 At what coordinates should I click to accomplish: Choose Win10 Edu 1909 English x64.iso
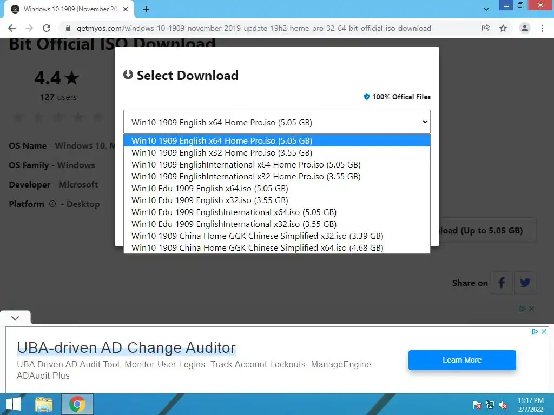[x=277, y=188]
